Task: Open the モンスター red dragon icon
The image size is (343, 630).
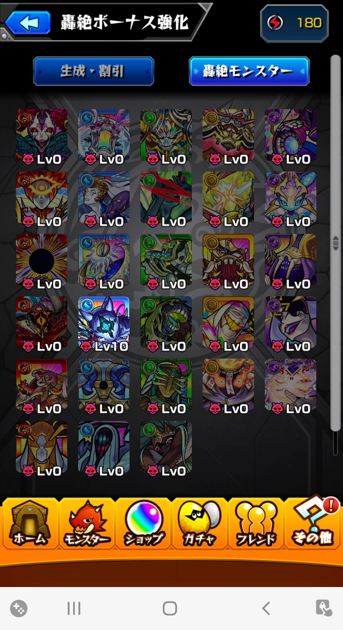Action: [x=87, y=523]
